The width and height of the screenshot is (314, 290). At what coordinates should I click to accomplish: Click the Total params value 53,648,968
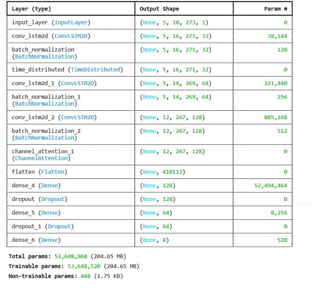click(71, 256)
